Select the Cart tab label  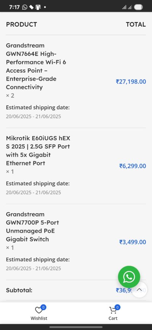point(113,318)
